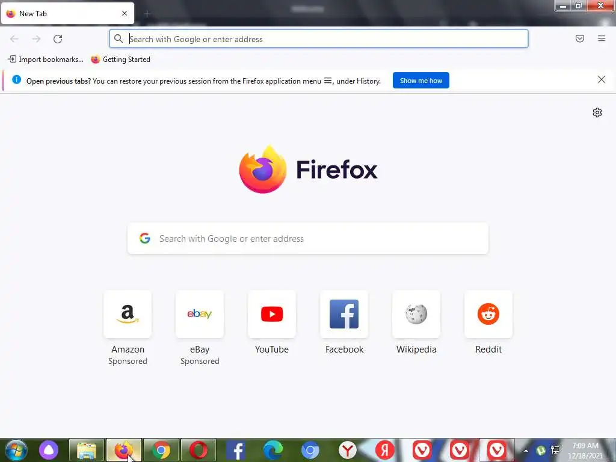Open Yandex Browser Y taskbar icon
Viewport: 616px width, 462px height.
click(347, 450)
